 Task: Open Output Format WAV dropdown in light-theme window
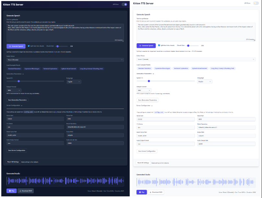(x=144, y=90)
